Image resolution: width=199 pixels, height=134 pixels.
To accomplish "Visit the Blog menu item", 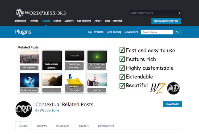I will (x=107, y=21).
